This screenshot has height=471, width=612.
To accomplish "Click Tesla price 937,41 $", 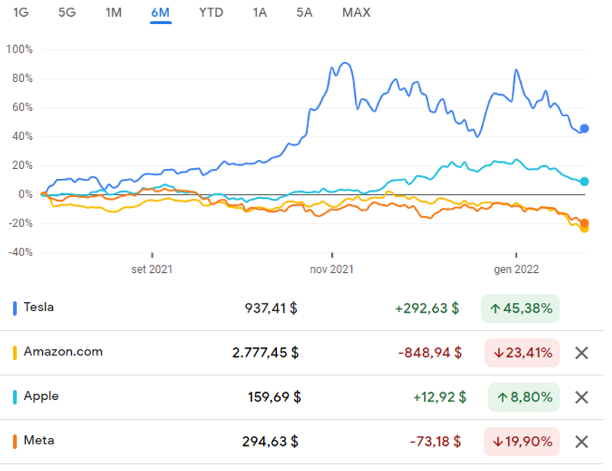I will click(271, 308).
